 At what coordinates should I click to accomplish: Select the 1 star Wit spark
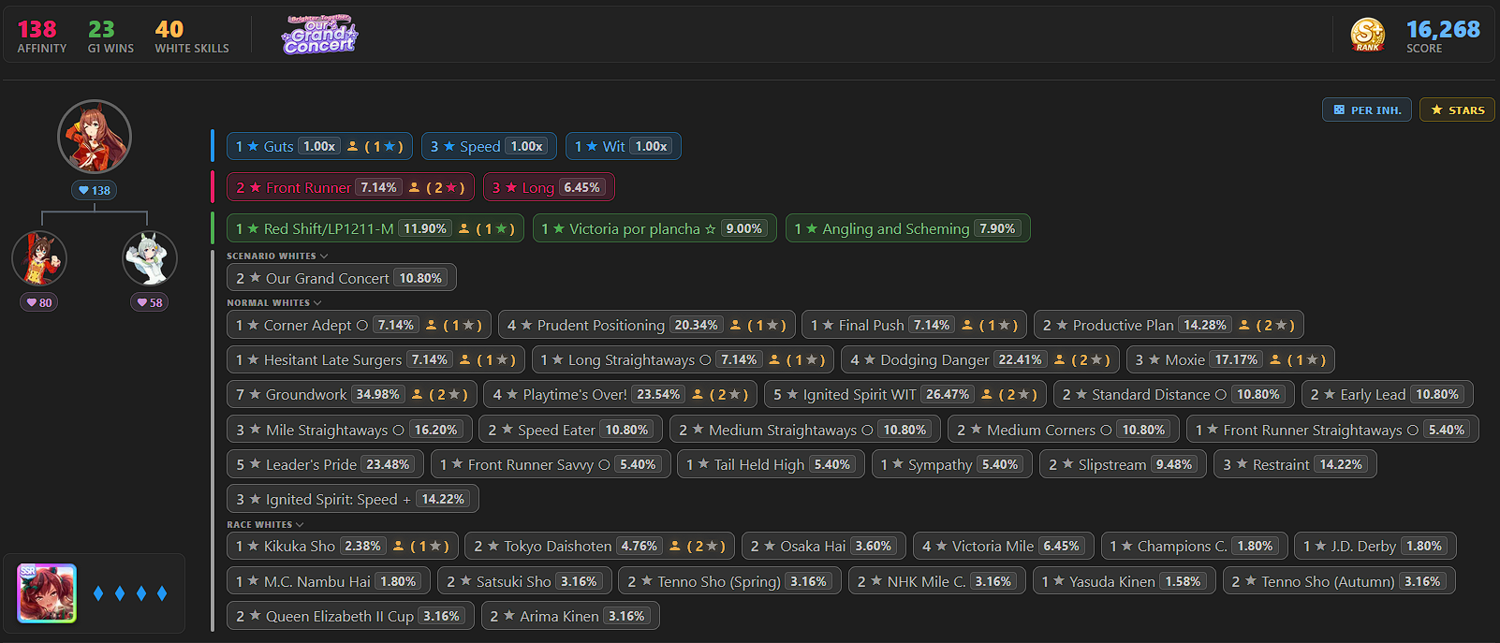coord(624,146)
